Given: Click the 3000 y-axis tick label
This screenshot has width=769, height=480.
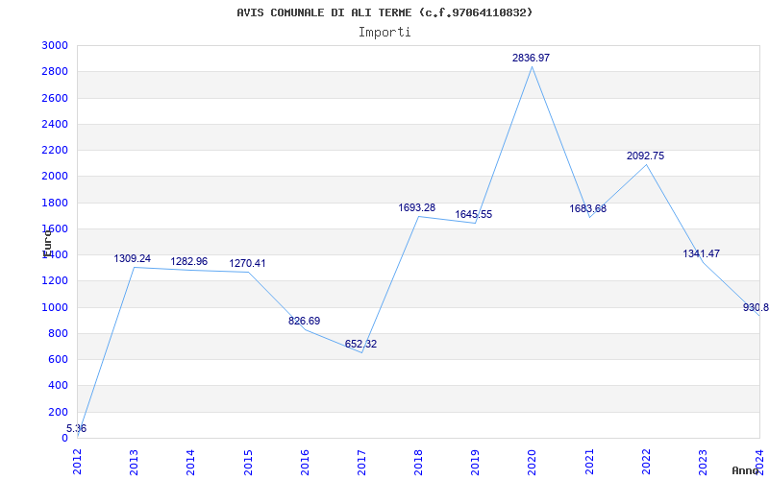Looking at the screenshot, I should pyautogui.click(x=55, y=45).
